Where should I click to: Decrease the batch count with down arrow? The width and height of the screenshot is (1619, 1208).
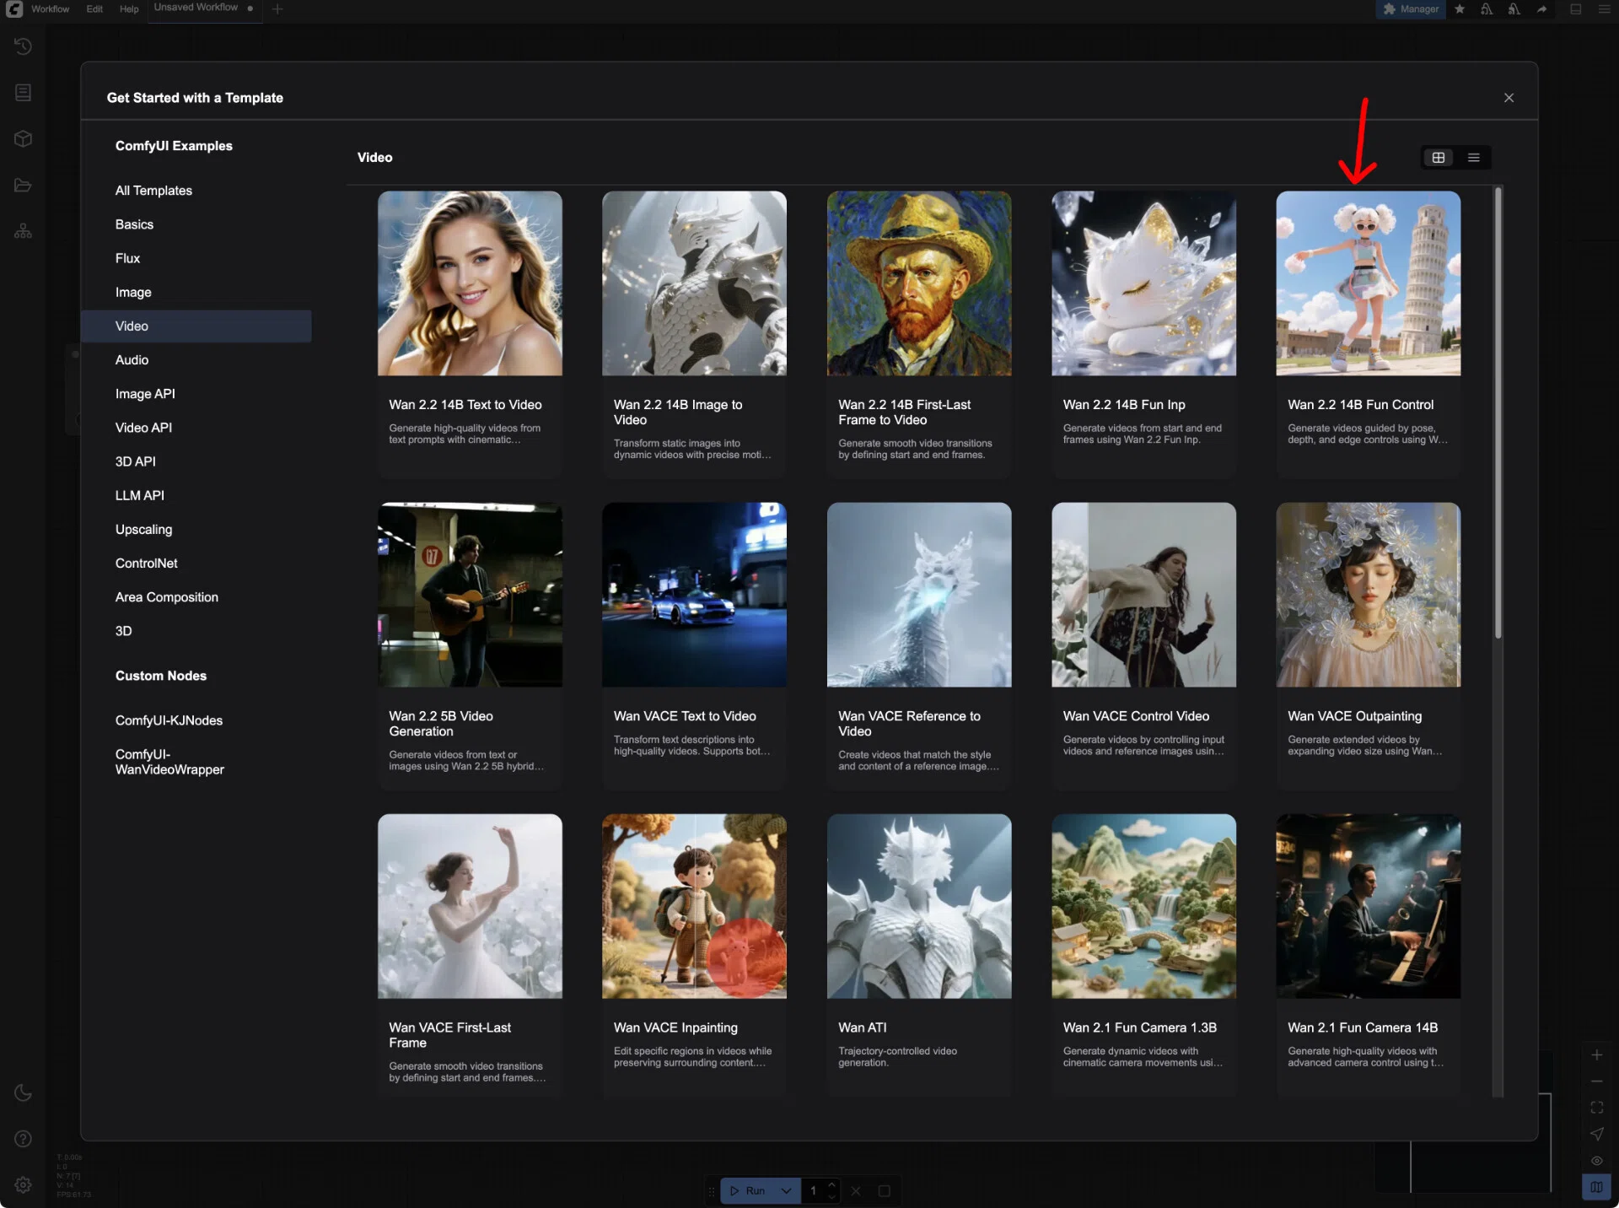[x=831, y=1197]
